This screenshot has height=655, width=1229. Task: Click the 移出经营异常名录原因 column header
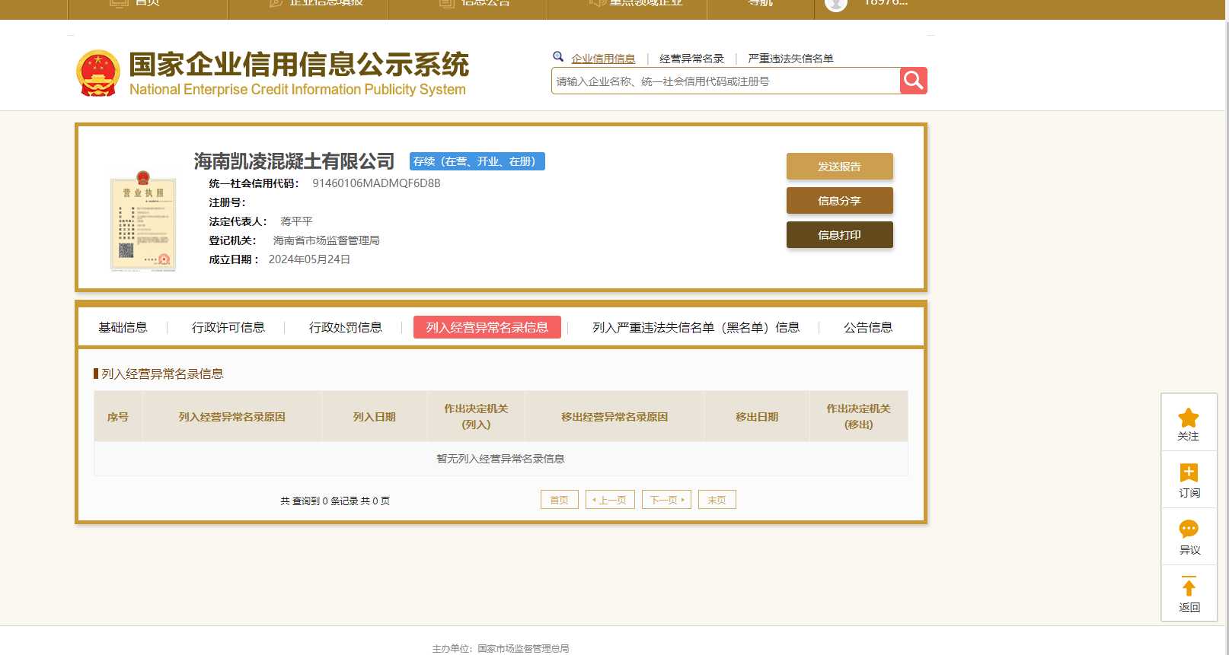pos(614,417)
